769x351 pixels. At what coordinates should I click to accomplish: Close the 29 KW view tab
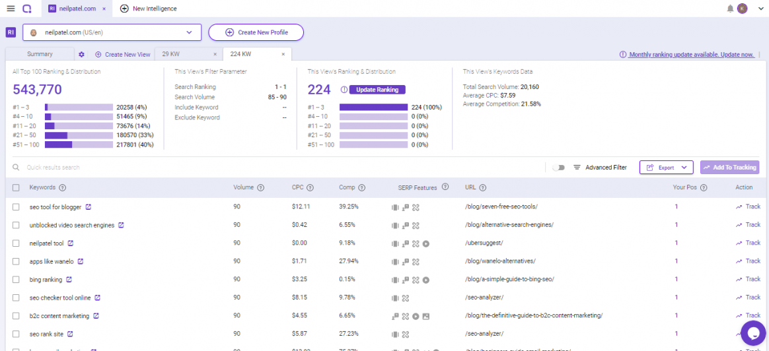point(215,54)
